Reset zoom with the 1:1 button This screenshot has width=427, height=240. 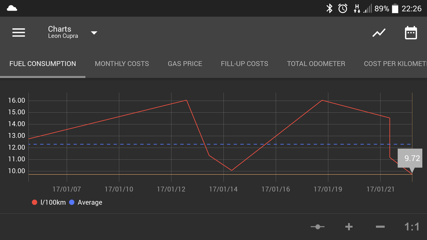pyautogui.click(x=412, y=227)
